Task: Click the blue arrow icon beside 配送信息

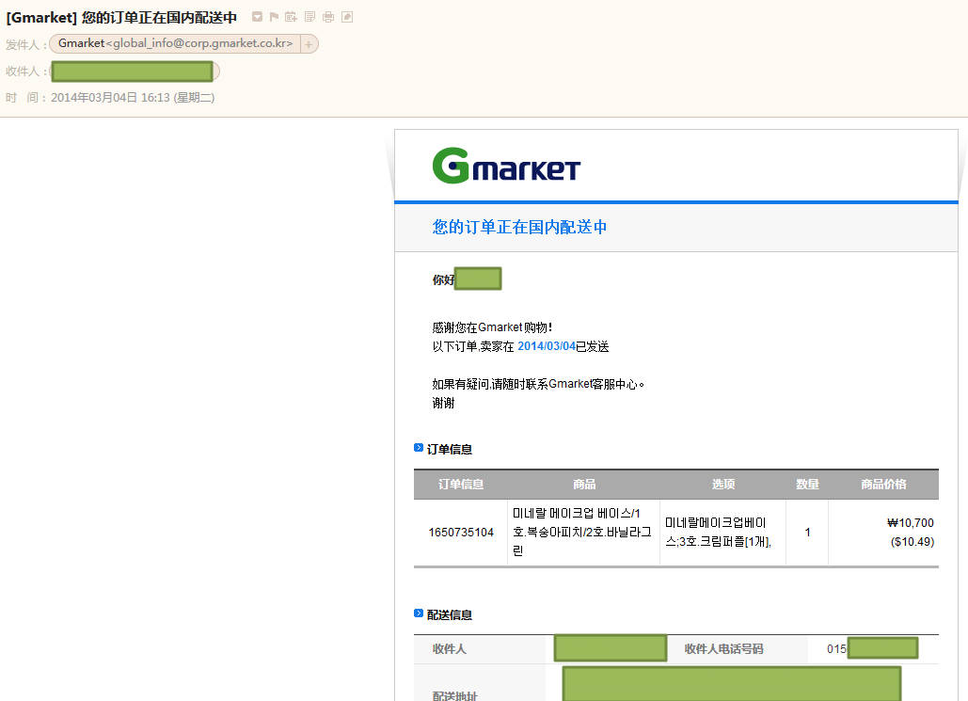Action: (x=419, y=613)
